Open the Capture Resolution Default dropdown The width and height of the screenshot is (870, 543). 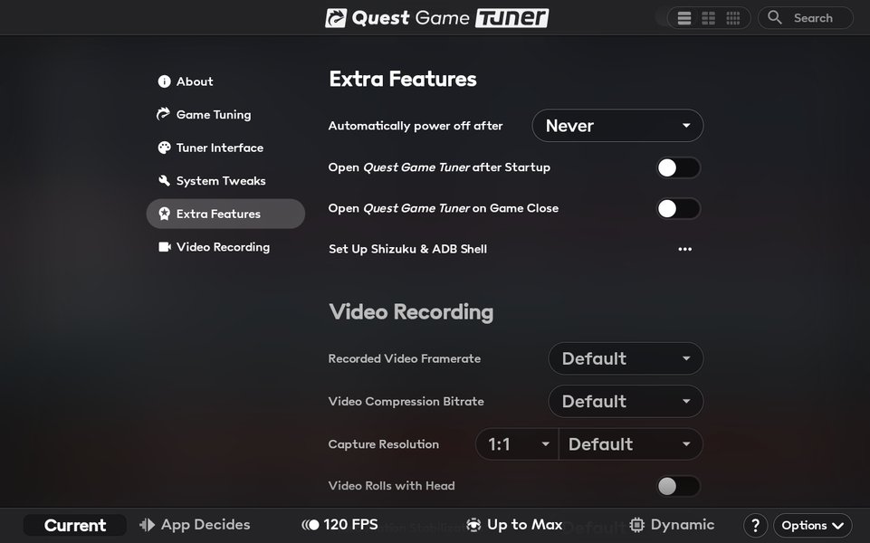tap(631, 443)
